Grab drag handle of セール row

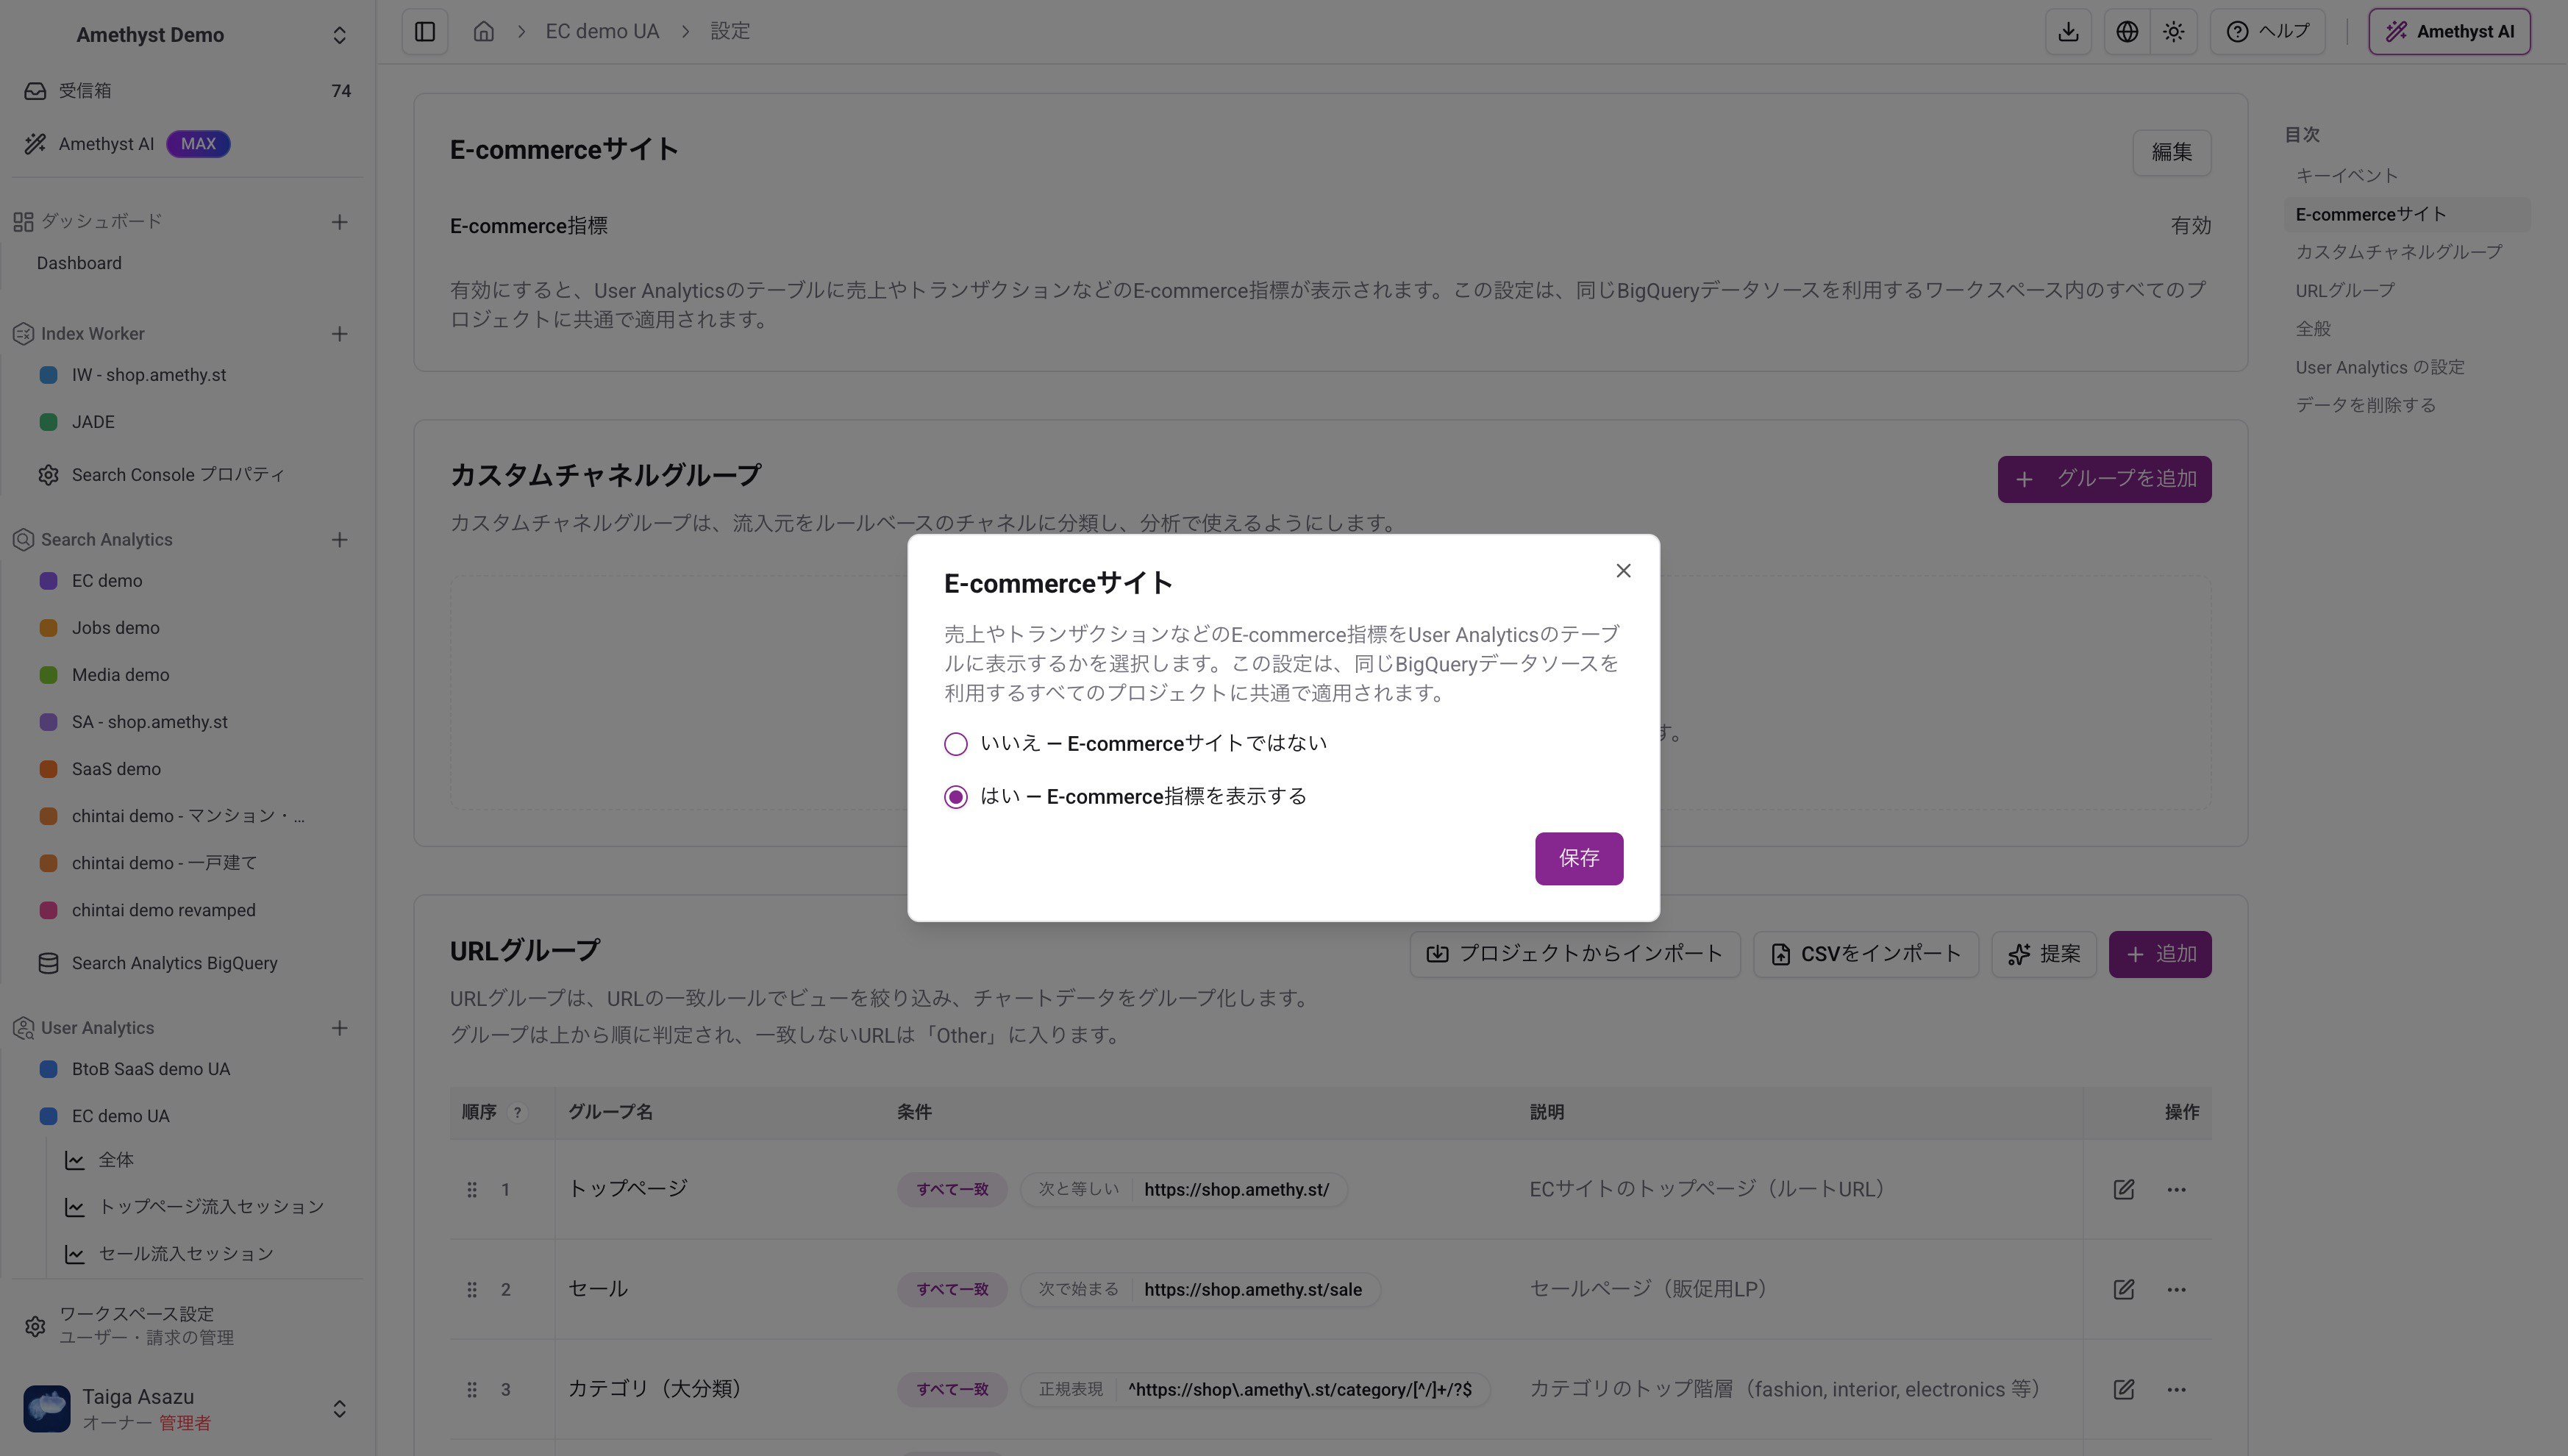[x=472, y=1290]
